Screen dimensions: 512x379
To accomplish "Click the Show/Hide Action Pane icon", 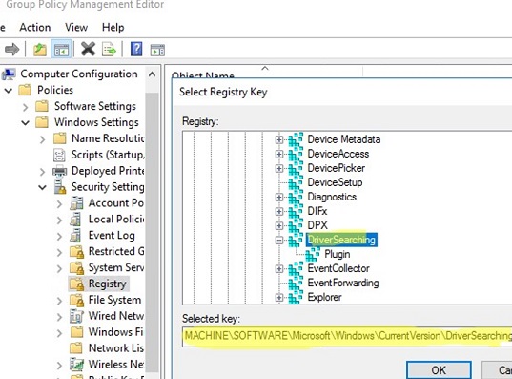I will point(157,50).
